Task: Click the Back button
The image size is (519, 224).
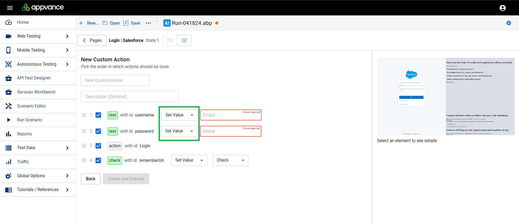Action: [x=91, y=179]
